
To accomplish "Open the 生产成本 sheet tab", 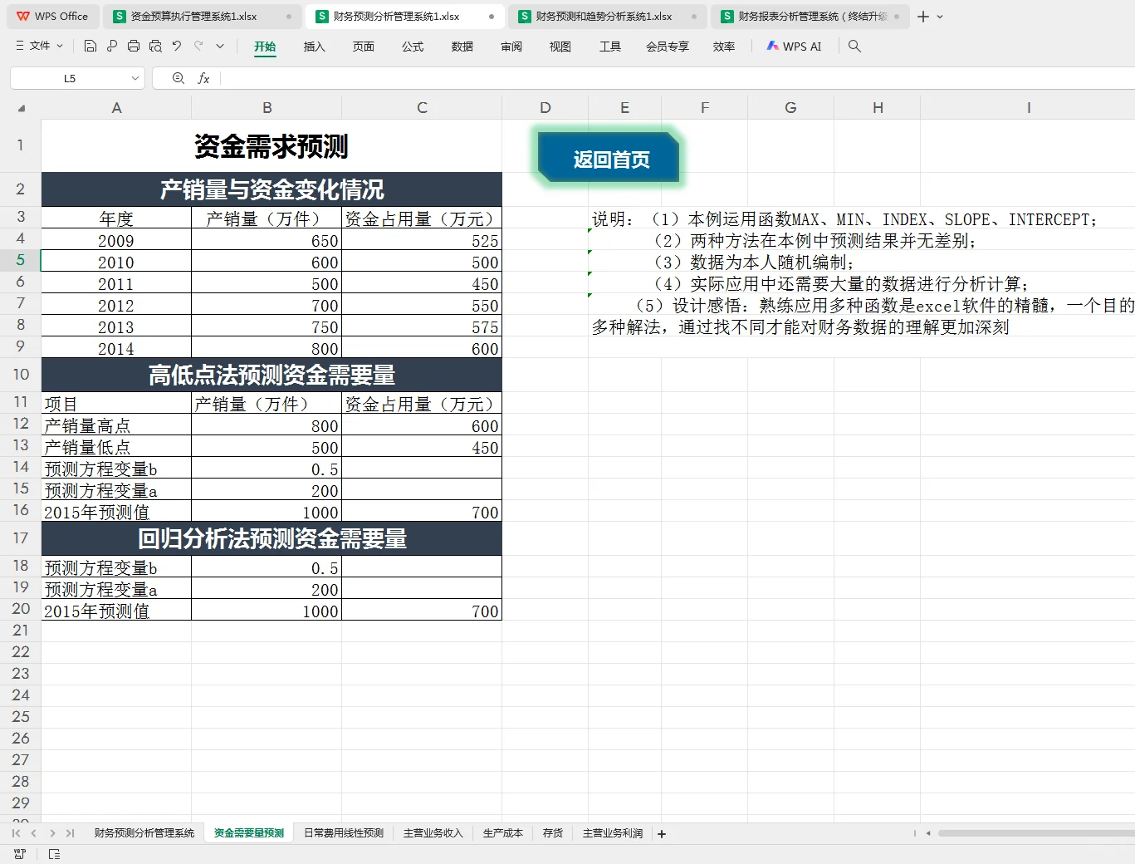I will click(503, 833).
